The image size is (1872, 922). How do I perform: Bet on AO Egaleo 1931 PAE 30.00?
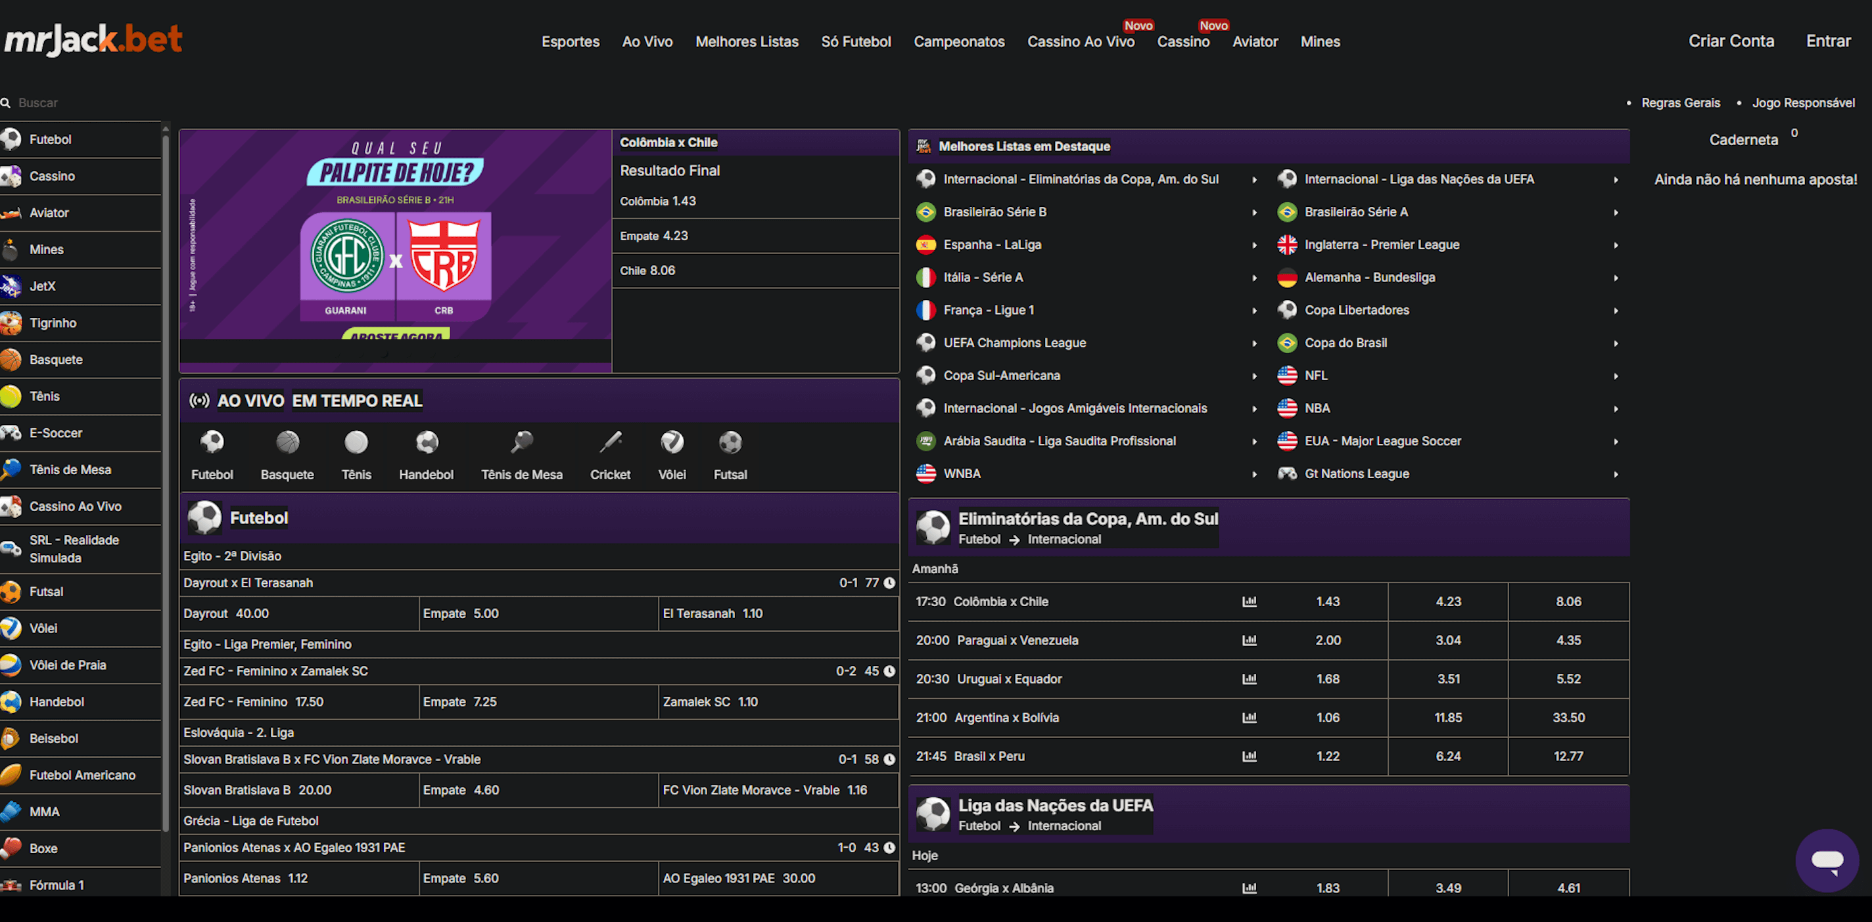(x=778, y=879)
